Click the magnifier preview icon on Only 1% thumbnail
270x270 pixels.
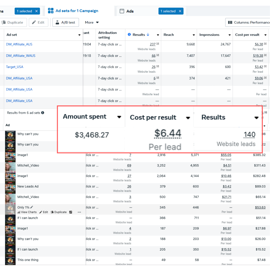click(x=12, y=212)
